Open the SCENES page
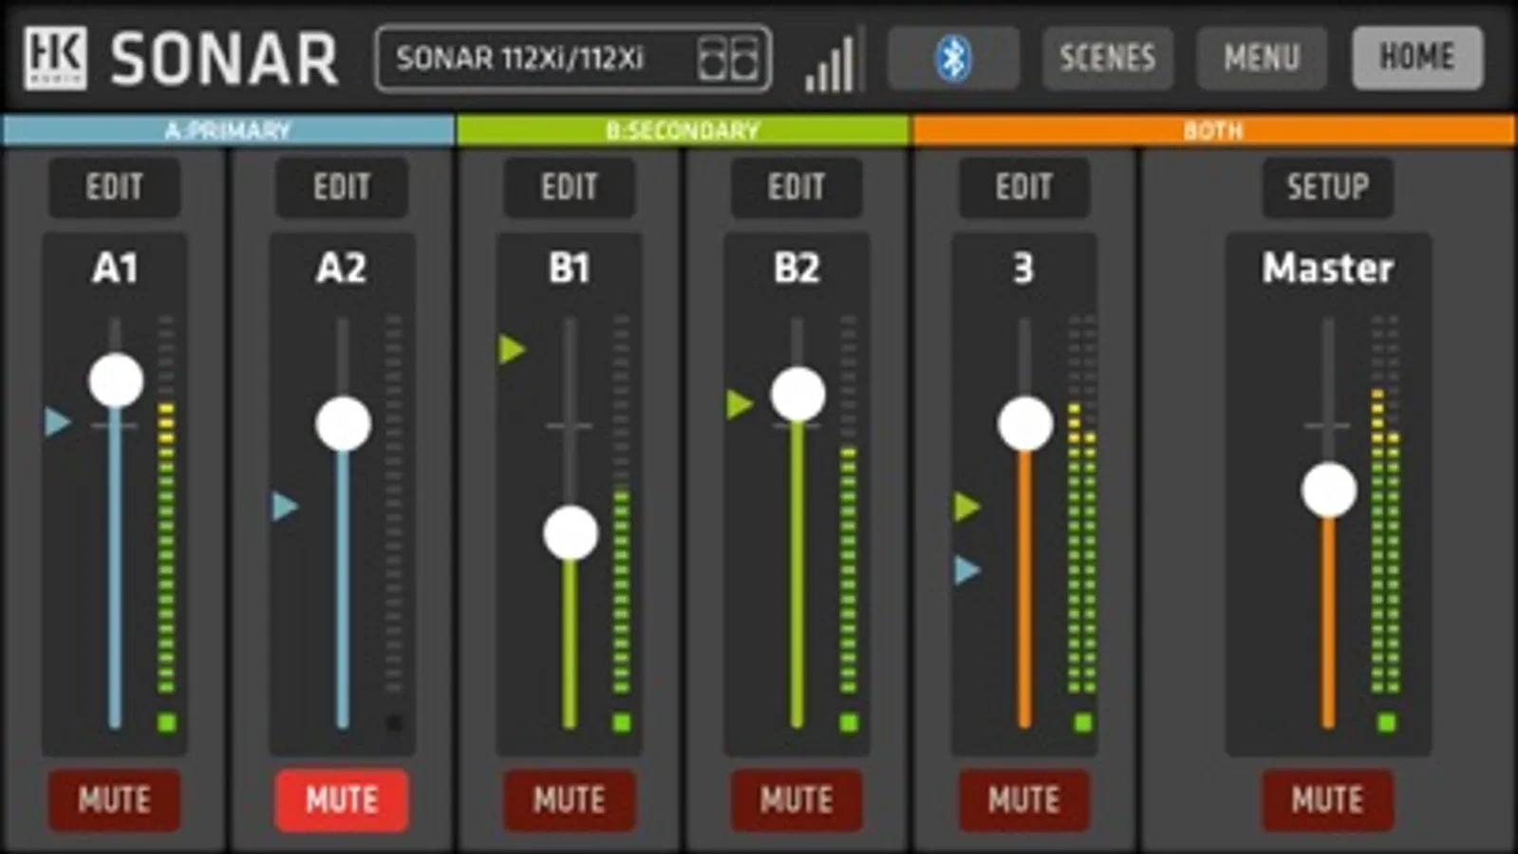 pyautogui.click(x=1107, y=58)
